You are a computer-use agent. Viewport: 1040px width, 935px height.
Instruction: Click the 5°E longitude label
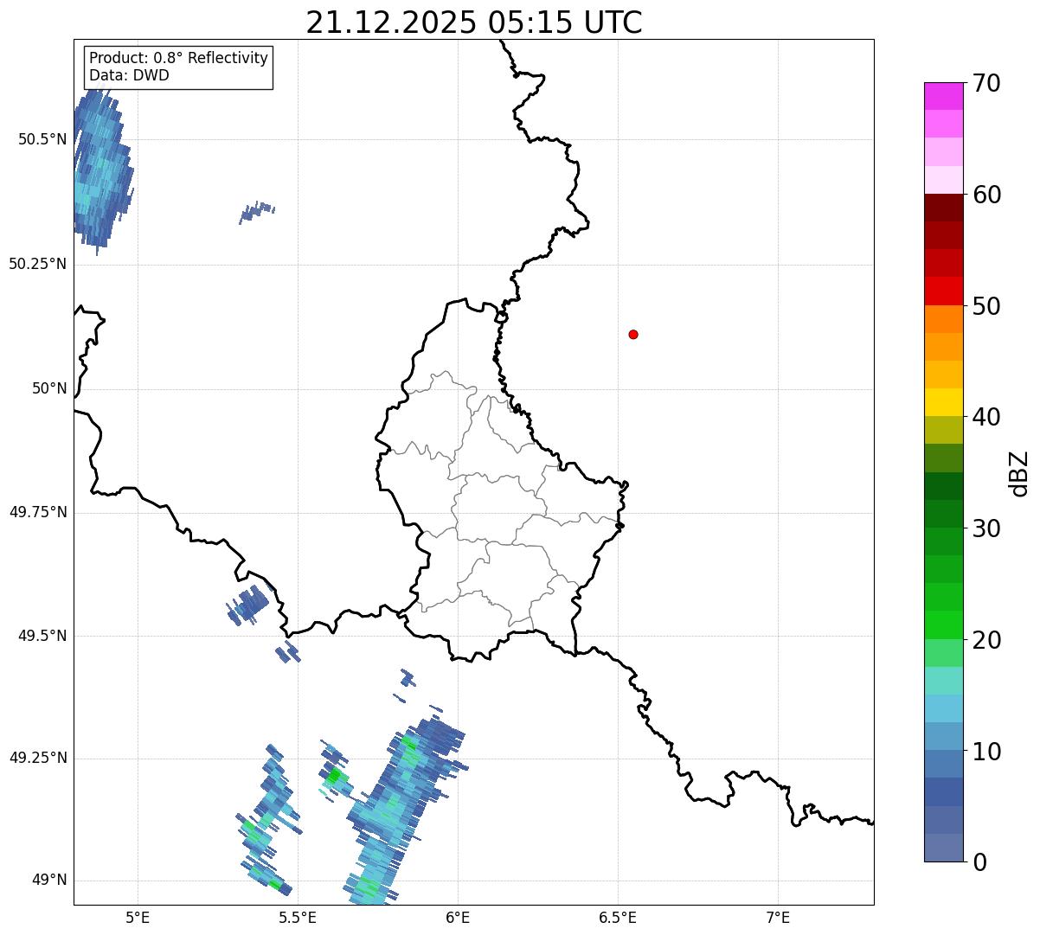[x=138, y=917]
